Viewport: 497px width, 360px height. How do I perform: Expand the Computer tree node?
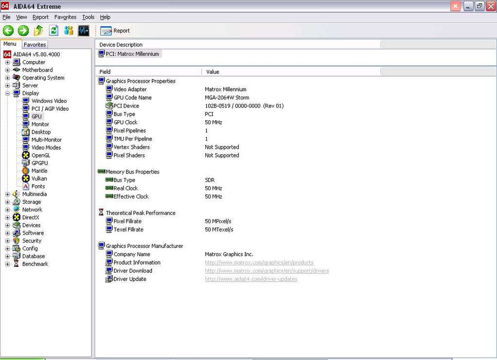7,62
